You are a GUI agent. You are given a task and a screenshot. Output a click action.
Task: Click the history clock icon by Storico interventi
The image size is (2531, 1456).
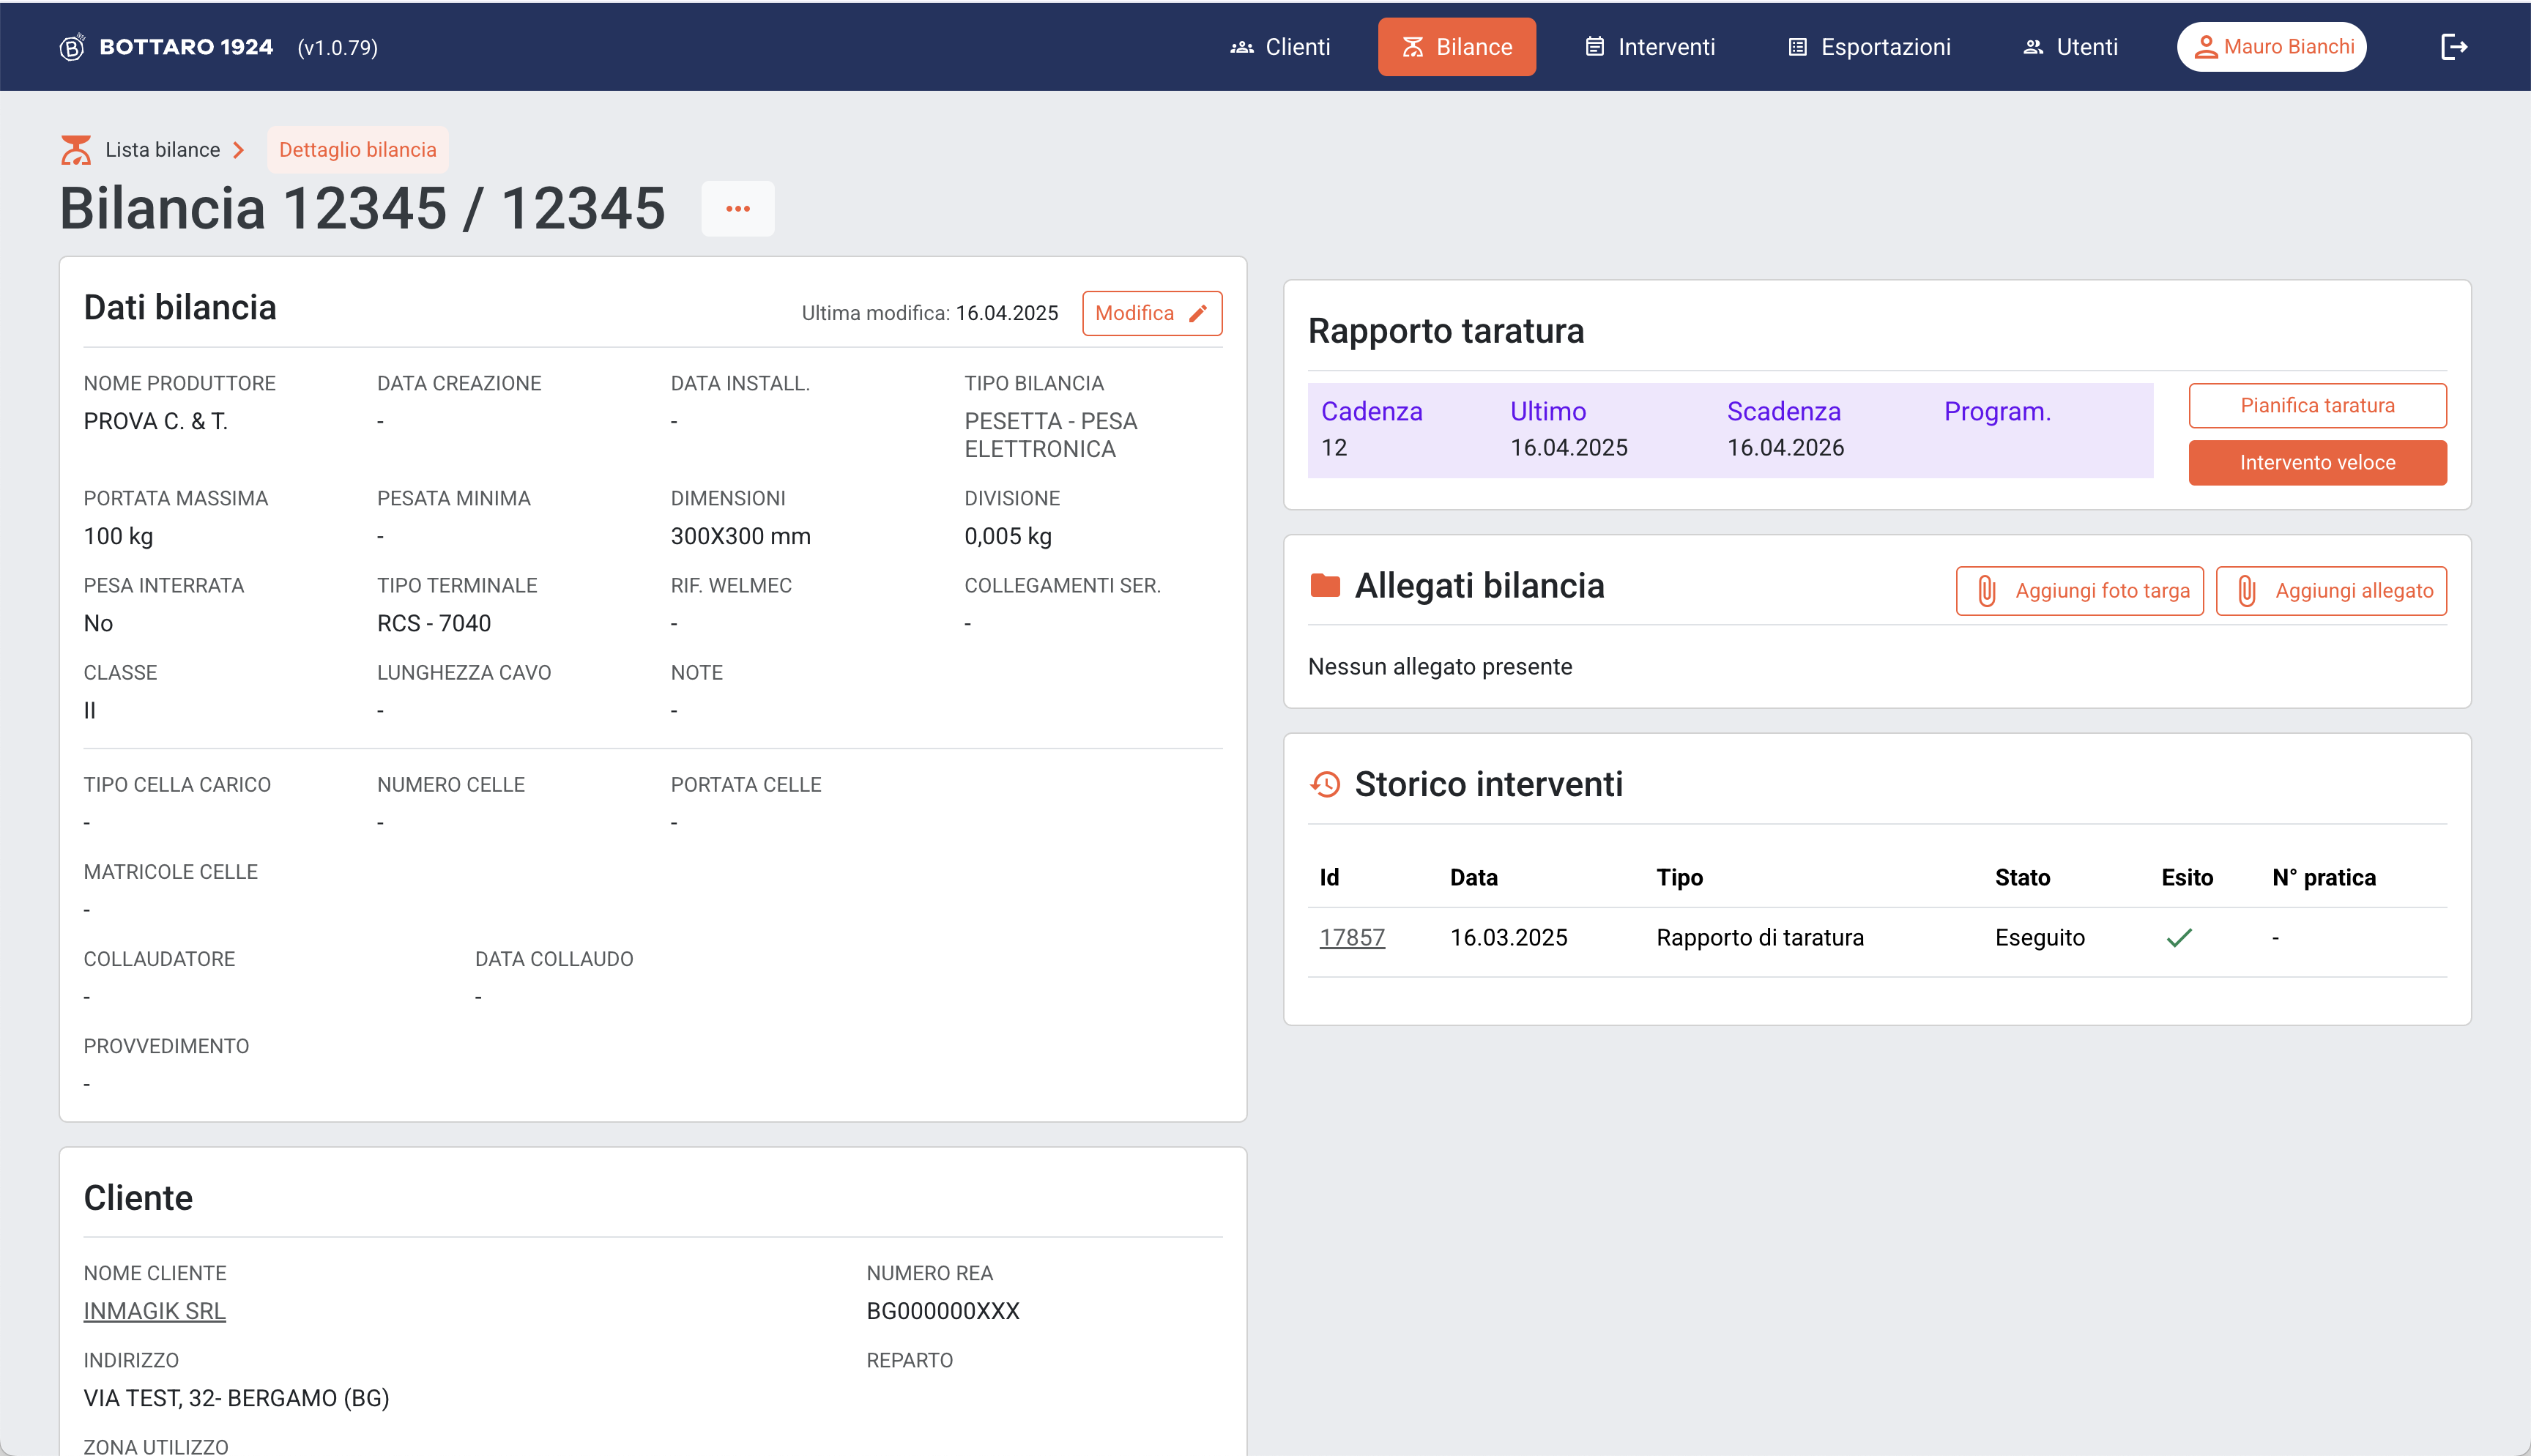(x=1326, y=784)
